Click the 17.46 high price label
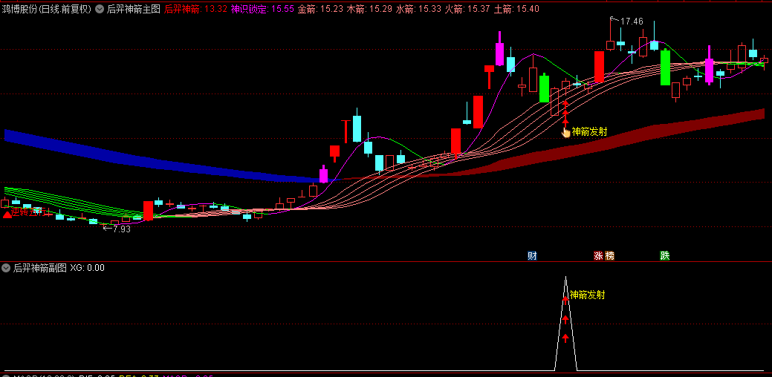 pos(632,21)
